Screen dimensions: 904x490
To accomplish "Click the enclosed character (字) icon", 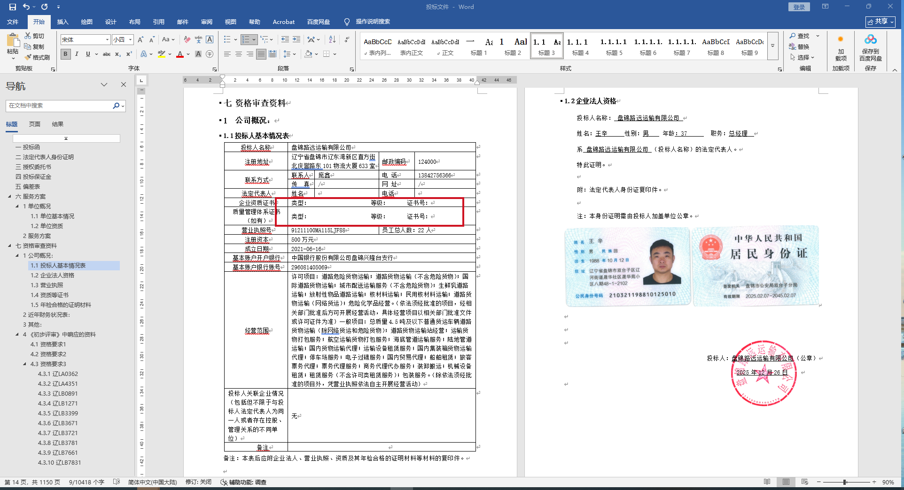I will coord(210,54).
